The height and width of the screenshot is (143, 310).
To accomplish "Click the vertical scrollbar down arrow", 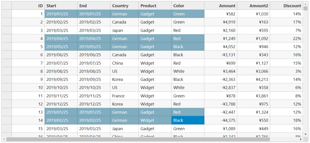I will click(306, 134).
